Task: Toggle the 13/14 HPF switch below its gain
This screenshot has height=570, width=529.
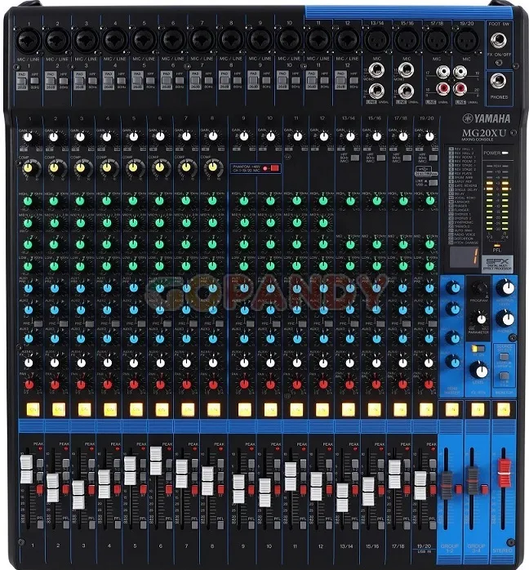Action: (355, 158)
